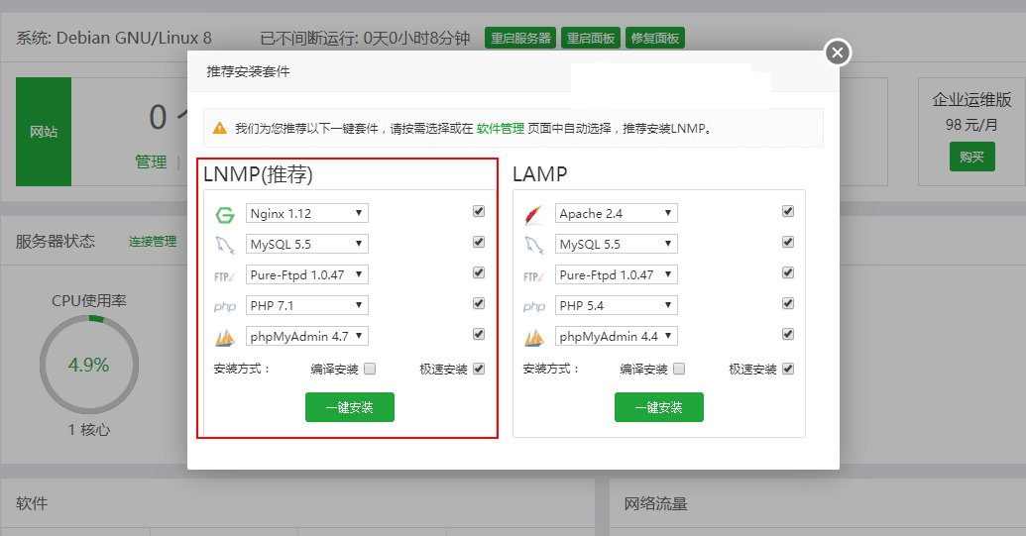Image resolution: width=1026 pixels, height=536 pixels.
Task: Click the Apache feather icon in LAMP
Action: (x=533, y=214)
